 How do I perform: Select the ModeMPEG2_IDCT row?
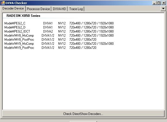coord(59,31)
